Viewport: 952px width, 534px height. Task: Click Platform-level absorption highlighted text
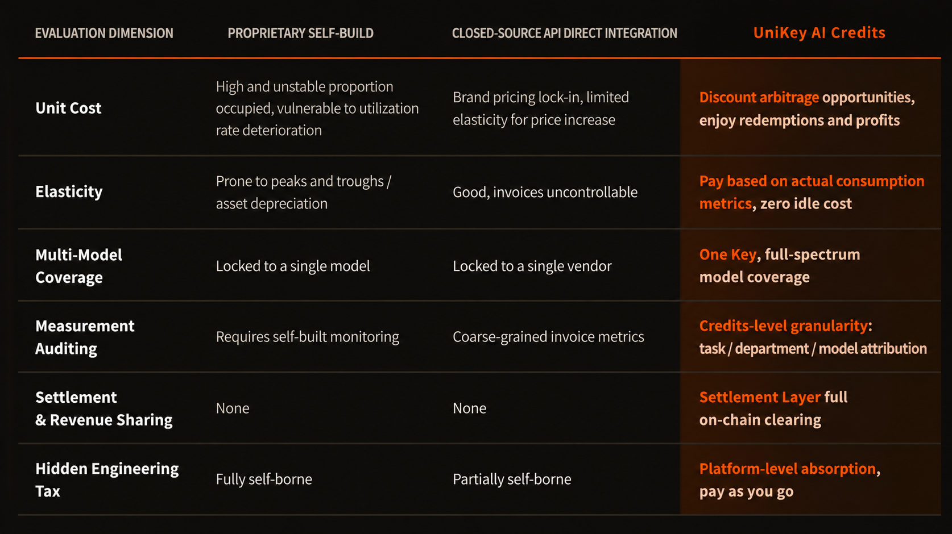click(x=787, y=469)
